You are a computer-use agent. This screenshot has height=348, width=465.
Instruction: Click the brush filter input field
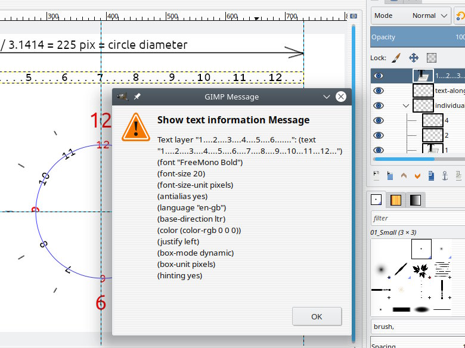[417, 218]
